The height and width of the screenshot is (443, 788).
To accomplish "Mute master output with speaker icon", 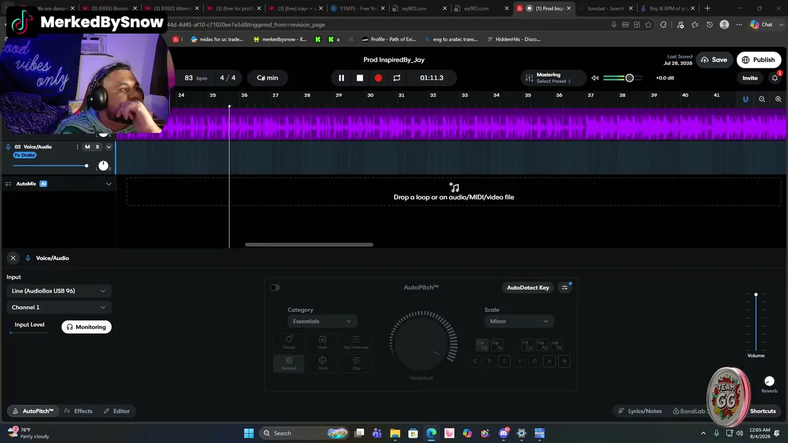I will (x=595, y=78).
